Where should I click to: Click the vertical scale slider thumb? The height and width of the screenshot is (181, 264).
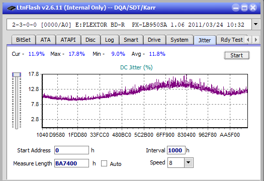17,74
